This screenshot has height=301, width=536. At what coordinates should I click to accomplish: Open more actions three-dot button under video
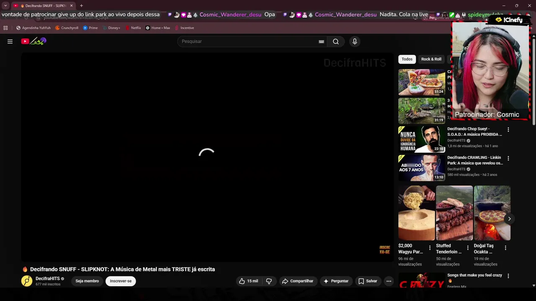click(389, 281)
